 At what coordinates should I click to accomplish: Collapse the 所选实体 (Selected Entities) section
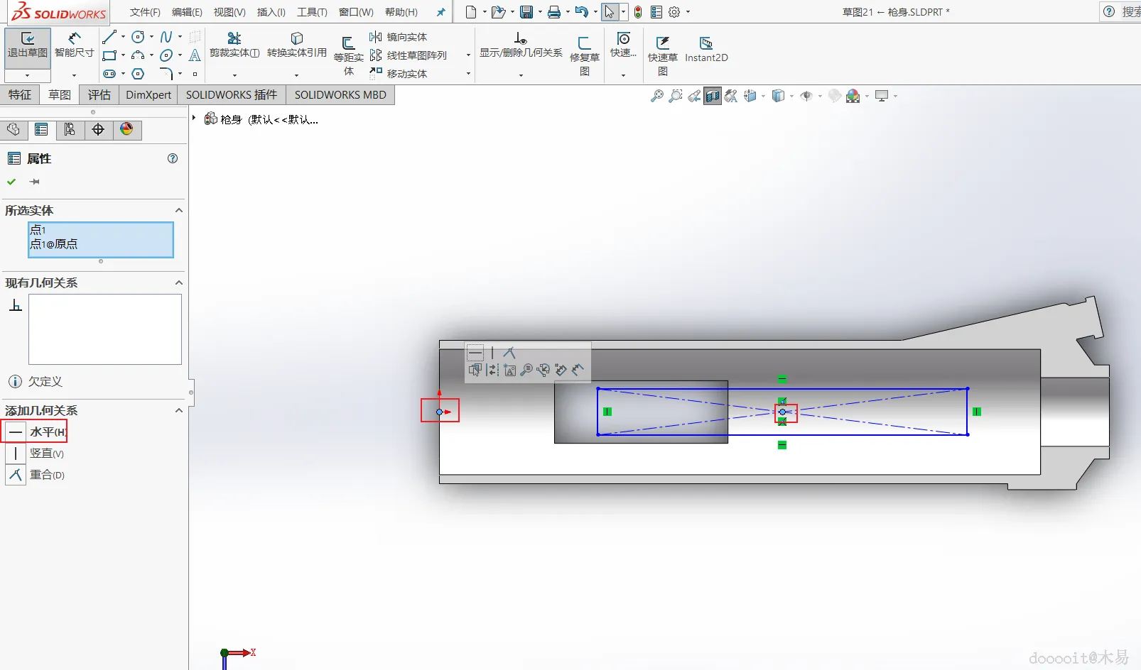pyautogui.click(x=179, y=210)
